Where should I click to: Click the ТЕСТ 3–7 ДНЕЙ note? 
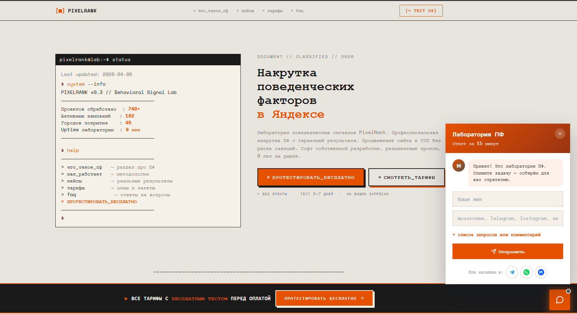tap(317, 194)
